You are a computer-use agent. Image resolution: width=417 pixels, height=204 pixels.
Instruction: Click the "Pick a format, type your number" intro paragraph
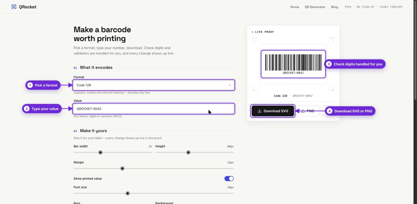tap(124, 51)
